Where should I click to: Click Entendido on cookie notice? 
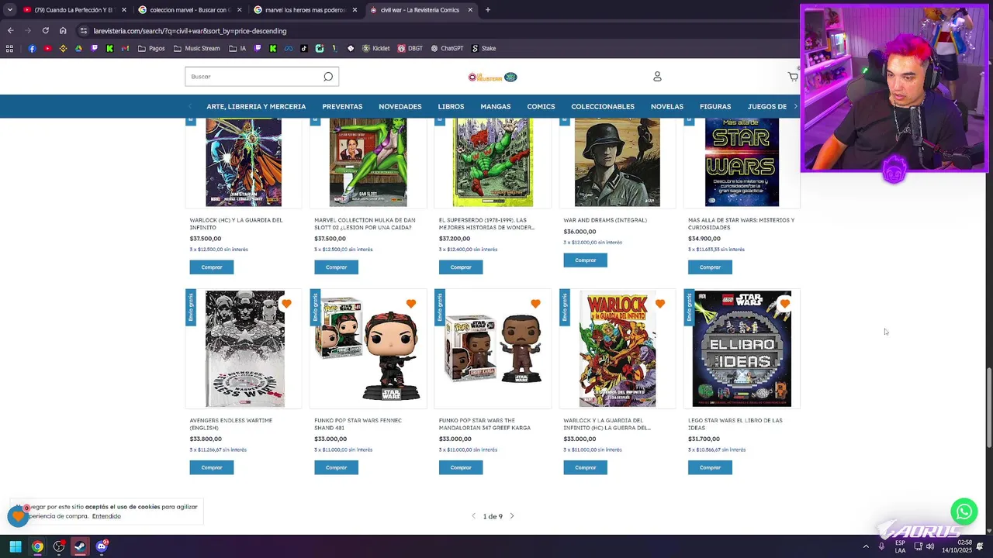(106, 516)
